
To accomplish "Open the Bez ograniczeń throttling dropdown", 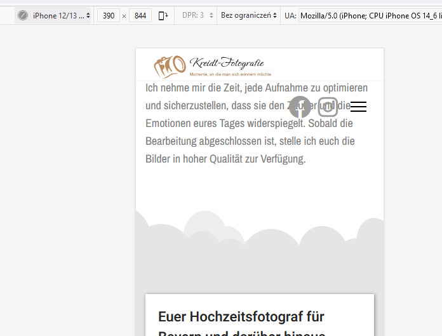I will click(x=248, y=15).
